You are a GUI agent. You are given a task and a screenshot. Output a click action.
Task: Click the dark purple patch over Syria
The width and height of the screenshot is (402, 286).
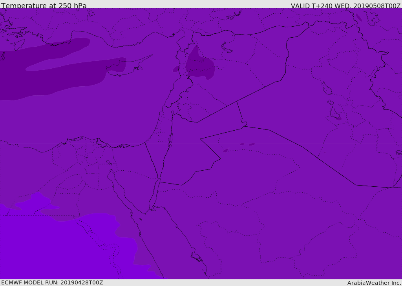(200, 63)
